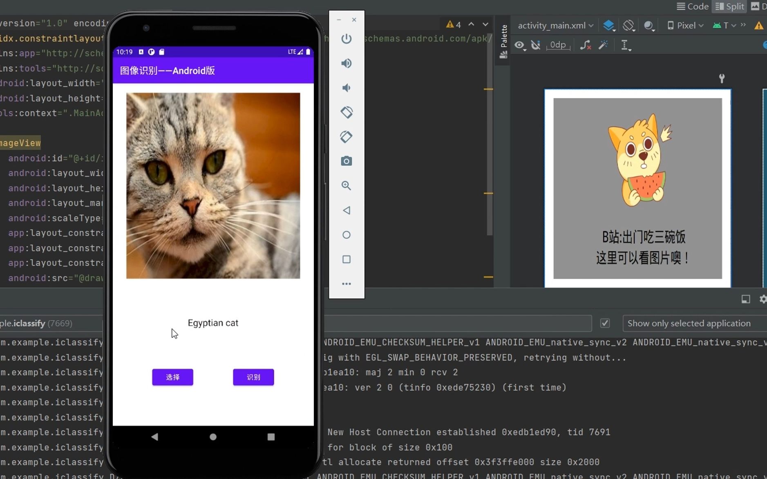
Task: Lower emulator volume with volume down icon
Action: (x=346, y=88)
